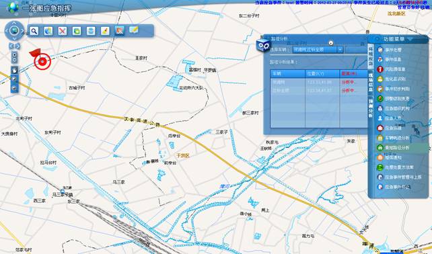
Task: Select the broom clean-up tool in the toolbar
Action: click(105, 31)
